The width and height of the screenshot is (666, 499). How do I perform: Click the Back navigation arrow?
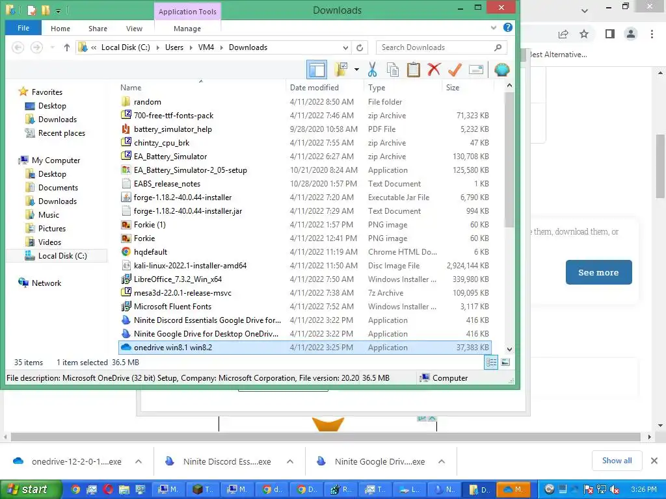[x=18, y=47]
